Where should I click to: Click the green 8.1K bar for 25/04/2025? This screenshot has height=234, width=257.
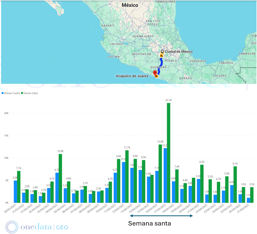235,184
